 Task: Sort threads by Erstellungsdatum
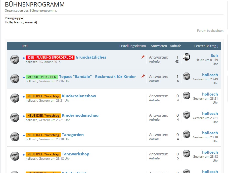[x=132, y=46]
